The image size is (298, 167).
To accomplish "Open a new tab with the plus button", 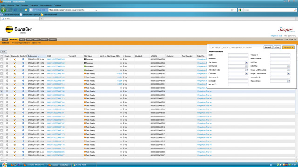I will [42, 19].
